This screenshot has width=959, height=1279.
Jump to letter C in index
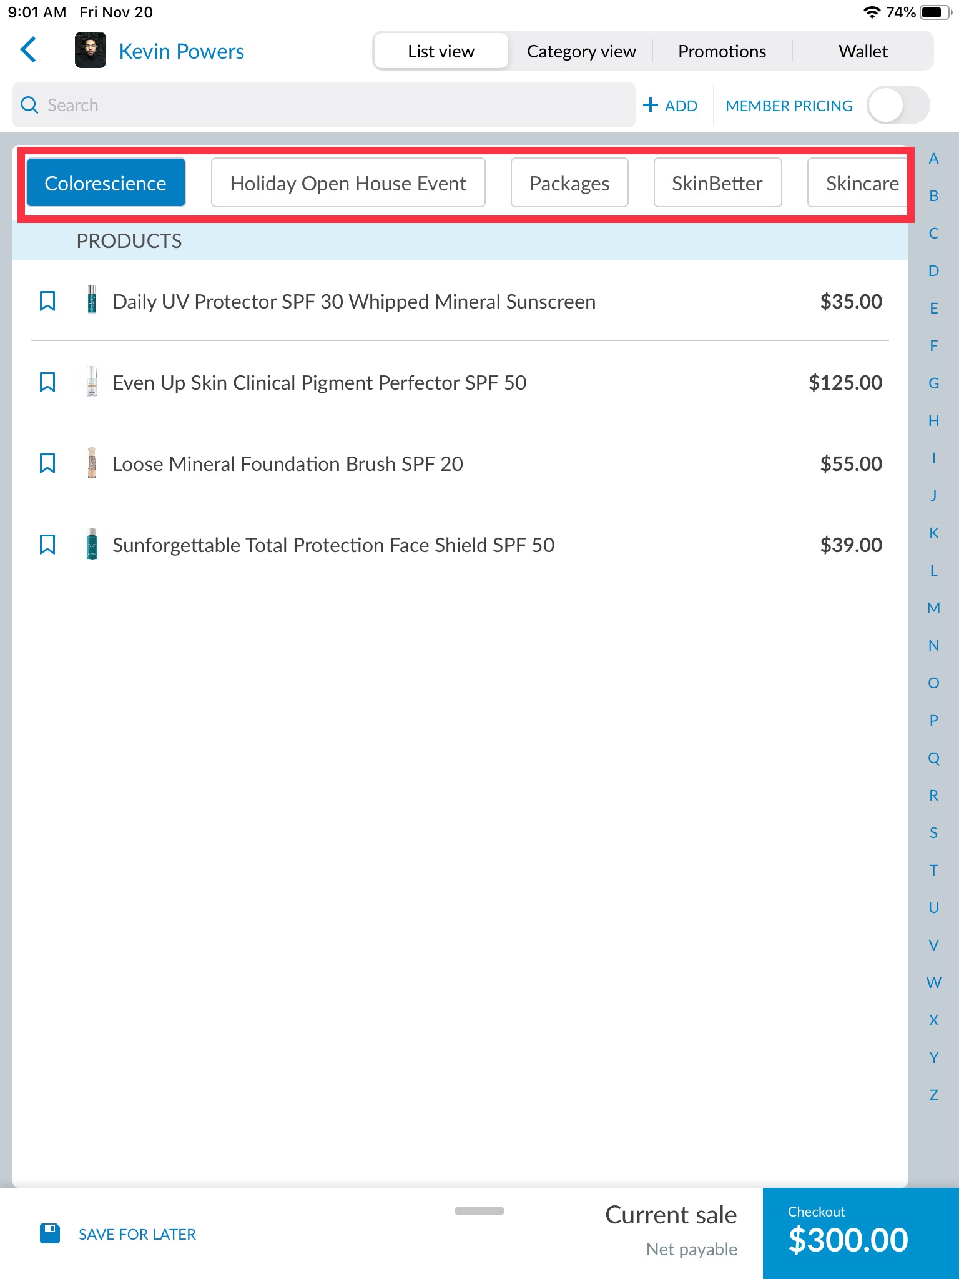933,234
